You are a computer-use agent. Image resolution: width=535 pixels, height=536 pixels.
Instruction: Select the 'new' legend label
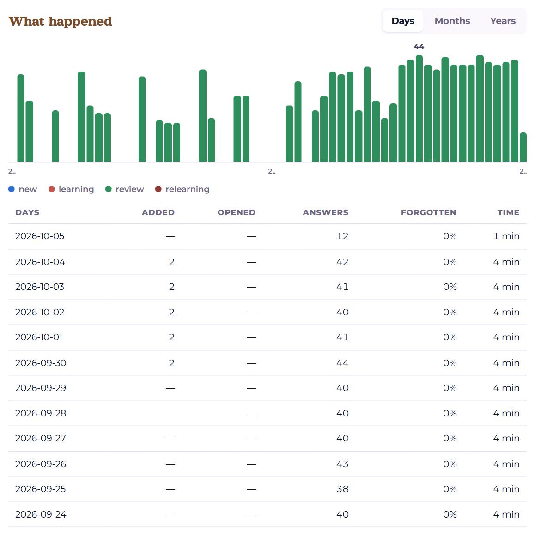click(28, 189)
